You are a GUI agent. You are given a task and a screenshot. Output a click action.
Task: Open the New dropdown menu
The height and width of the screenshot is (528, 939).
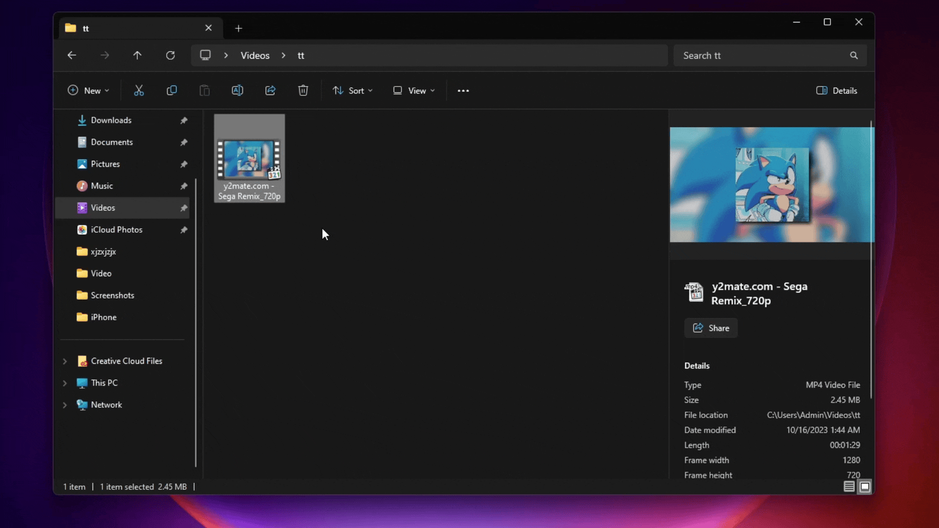pyautogui.click(x=89, y=90)
